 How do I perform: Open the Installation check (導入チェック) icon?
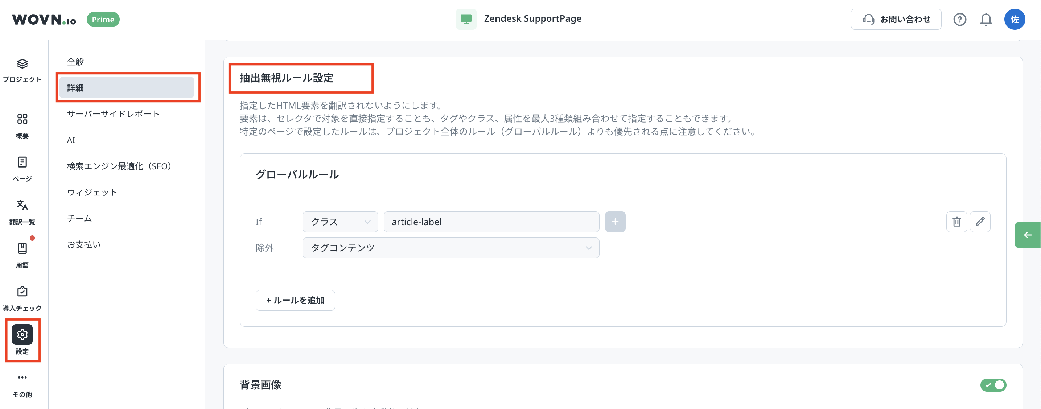coord(22,292)
